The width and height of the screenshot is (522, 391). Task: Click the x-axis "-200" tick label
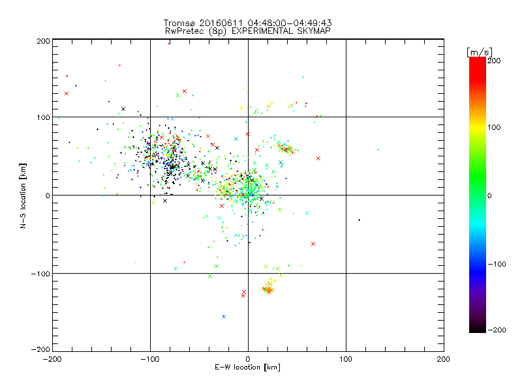tap(52, 359)
